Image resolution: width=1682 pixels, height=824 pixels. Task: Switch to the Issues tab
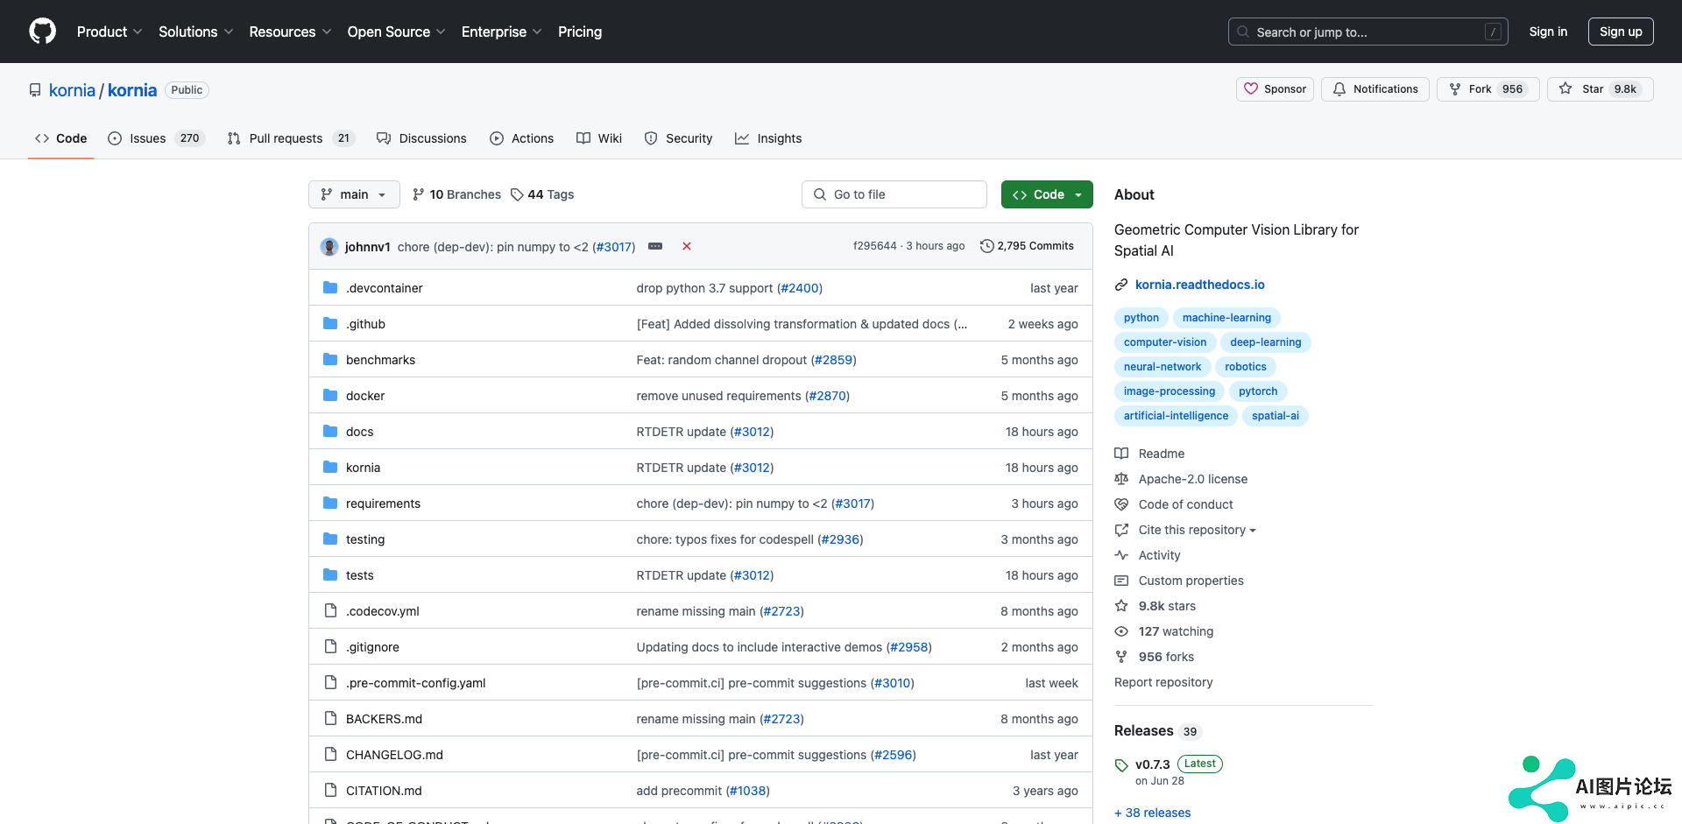[x=156, y=138]
